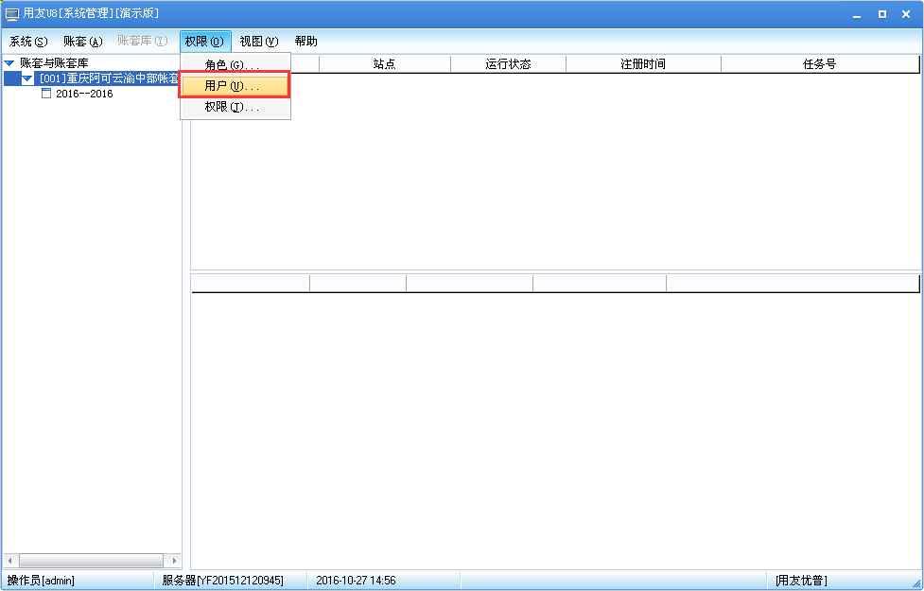Open the 帮助 menu
The height and width of the screenshot is (591, 924).
point(305,41)
